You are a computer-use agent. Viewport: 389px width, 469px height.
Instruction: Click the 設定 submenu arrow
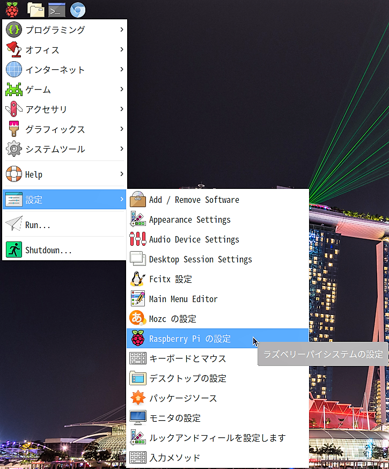[121, 199]
